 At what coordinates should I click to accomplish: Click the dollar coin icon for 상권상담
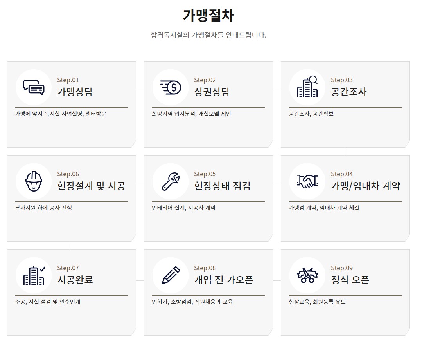point(171,87)
